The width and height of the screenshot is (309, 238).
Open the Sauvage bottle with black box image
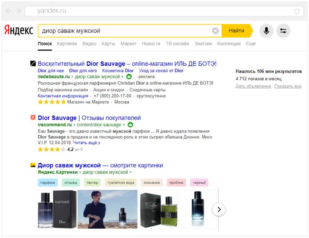[57, 209]
